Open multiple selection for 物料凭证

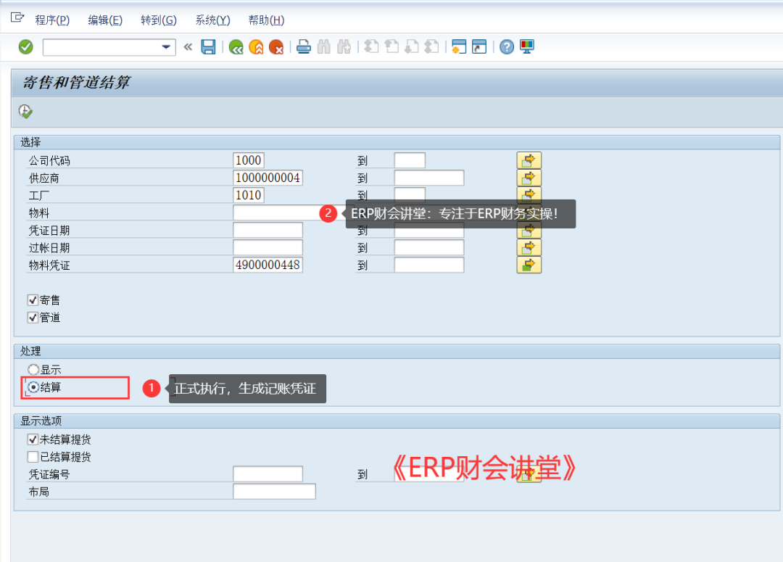click(x=529, y=265)
